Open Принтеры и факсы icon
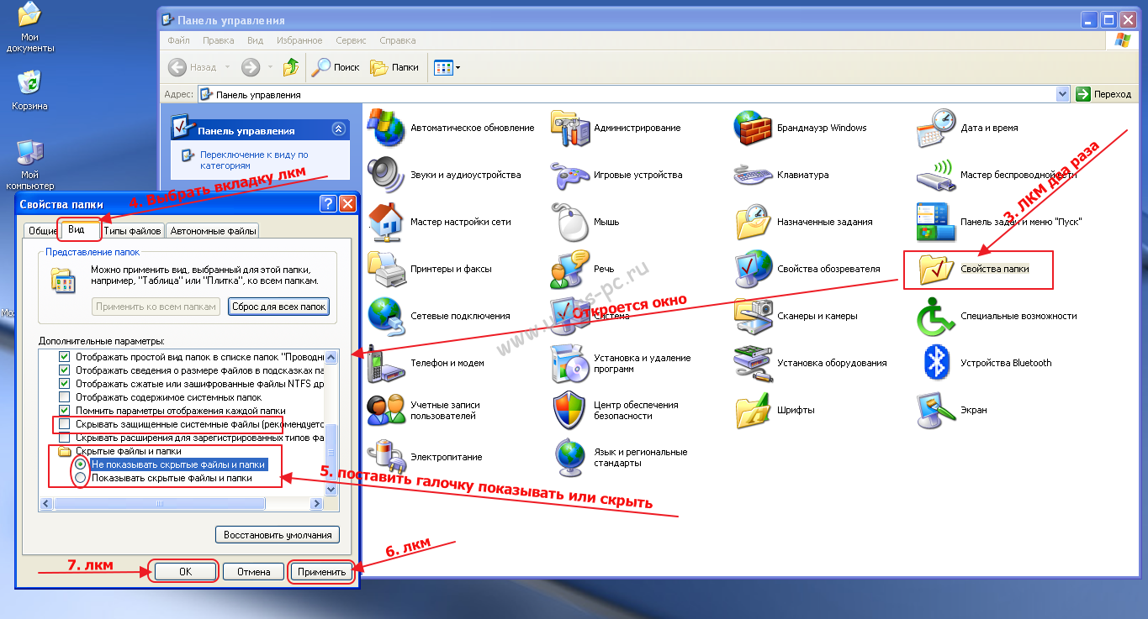This screenshot has height=619, width=1148. click(386, 270)
